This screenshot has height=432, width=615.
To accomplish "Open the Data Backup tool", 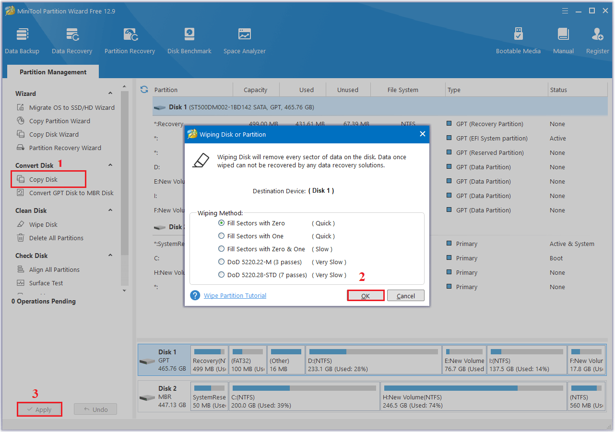I will tap(22, 41).
